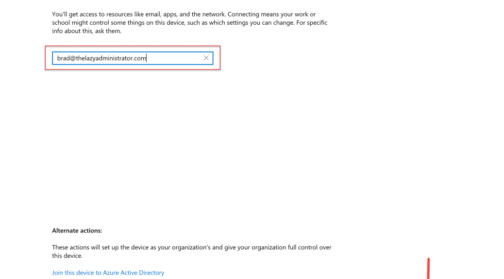Click the paragraph starting 'You'll get access to resources'
The height and width of the screenshot is (279, 504).
[x=190, y=22]
